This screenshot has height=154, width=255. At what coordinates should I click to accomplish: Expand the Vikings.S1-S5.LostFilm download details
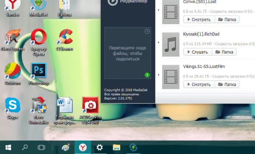(x=159, y=75)
